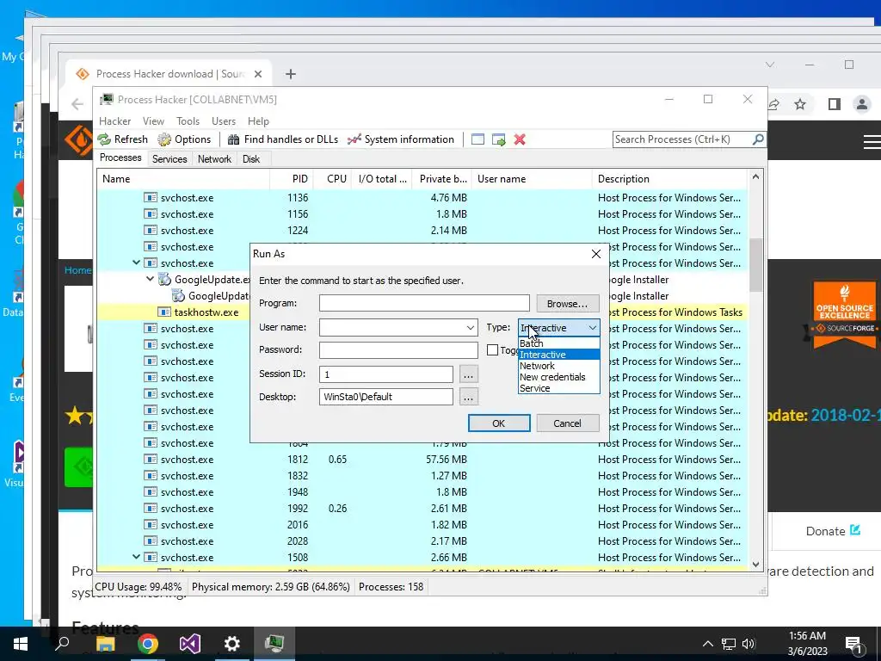This screenshot has height=661, width=881.
Task: Open the Users menu
Action: click(x=224, y=121)
